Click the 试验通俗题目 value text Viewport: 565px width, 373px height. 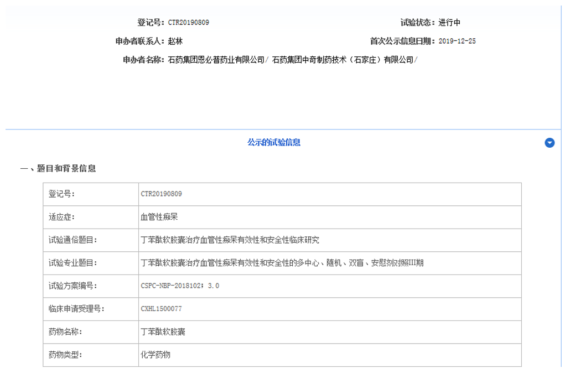click(230, 240)
